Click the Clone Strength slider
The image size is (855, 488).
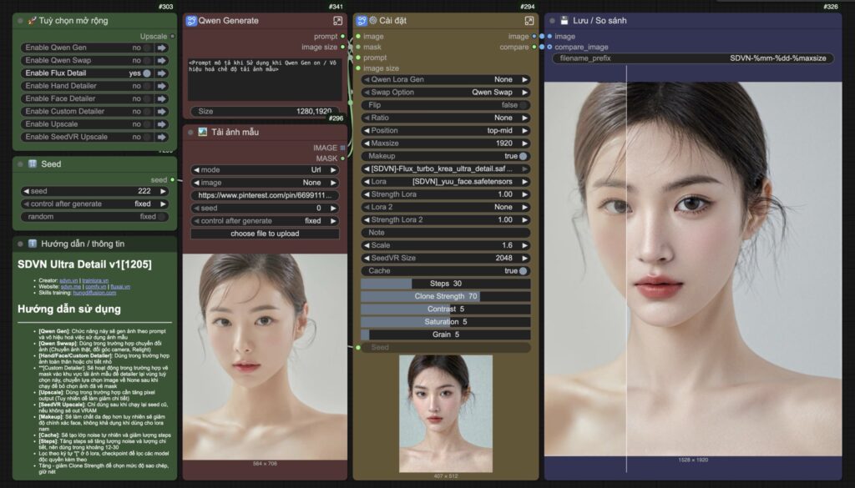445,296
